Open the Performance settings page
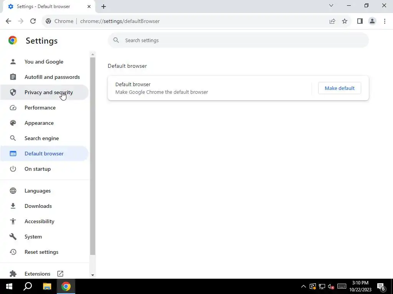393x294 pixels. 45,108
